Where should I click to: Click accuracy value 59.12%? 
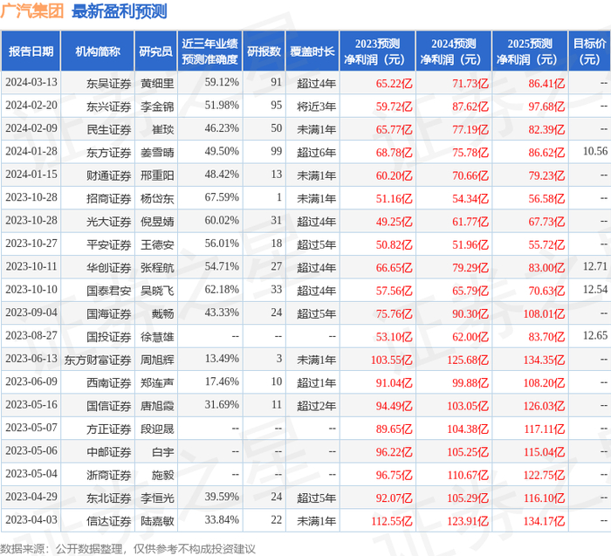point(222,82)
